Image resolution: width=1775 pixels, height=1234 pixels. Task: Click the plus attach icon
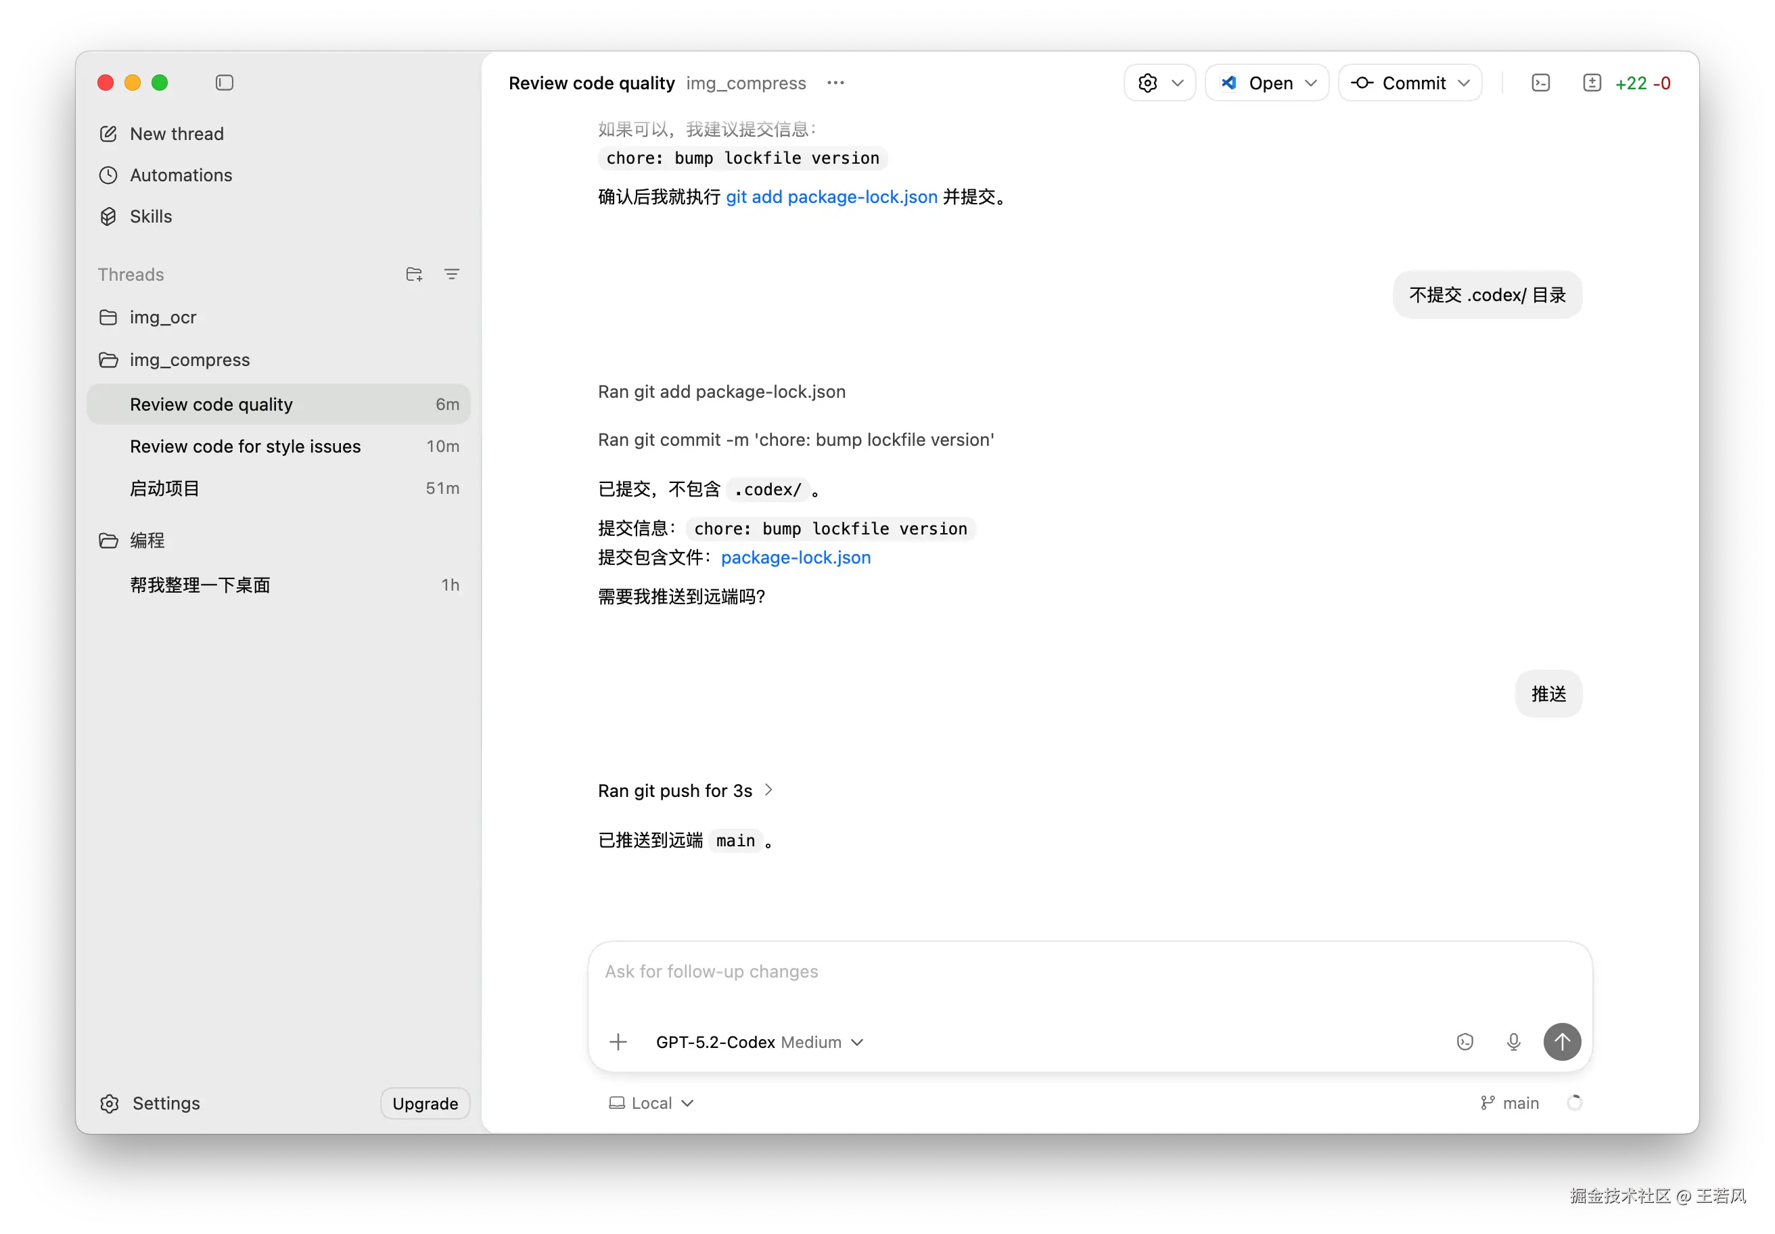(x=618, y=1043)
